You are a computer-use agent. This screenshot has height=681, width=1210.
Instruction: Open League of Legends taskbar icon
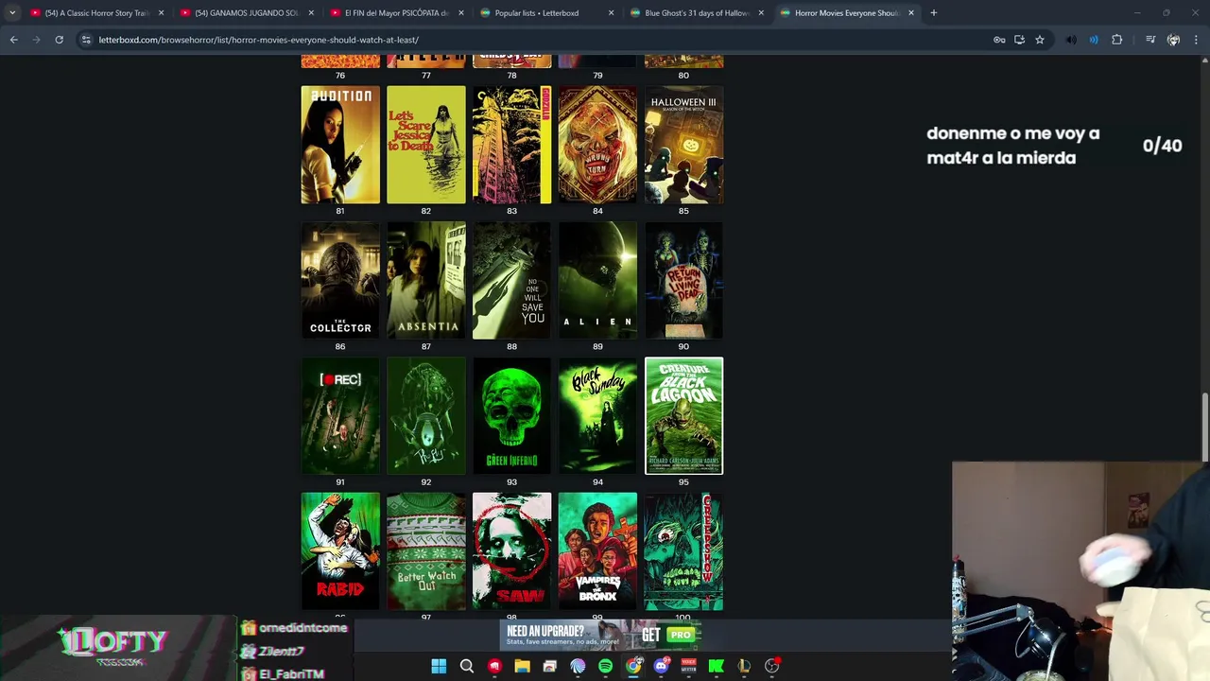coord(744,666)
